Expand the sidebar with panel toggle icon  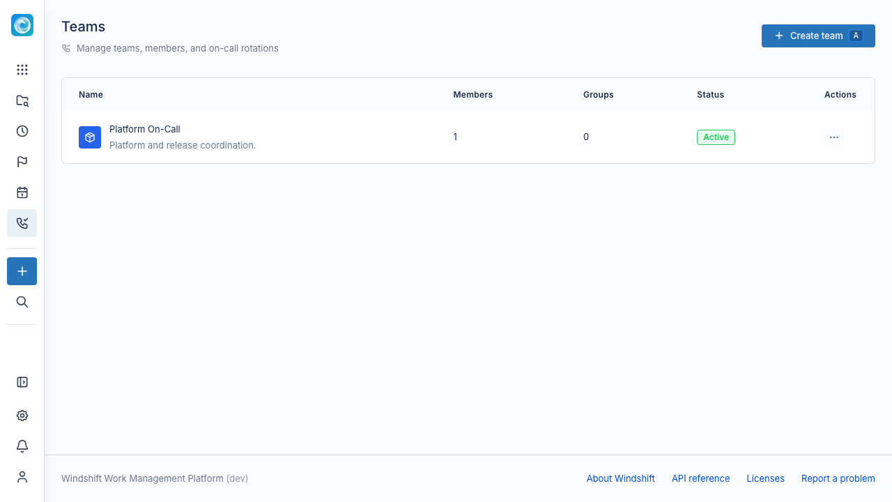22,382
